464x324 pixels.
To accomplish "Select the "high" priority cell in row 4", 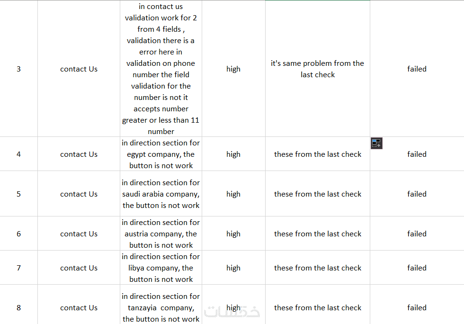I will pyautogui.click(x=233, y=154).
